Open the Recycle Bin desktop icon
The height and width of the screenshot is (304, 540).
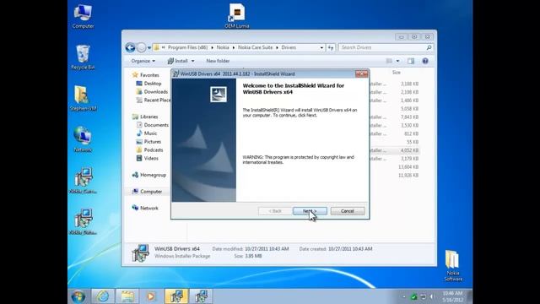click(83, 57)
